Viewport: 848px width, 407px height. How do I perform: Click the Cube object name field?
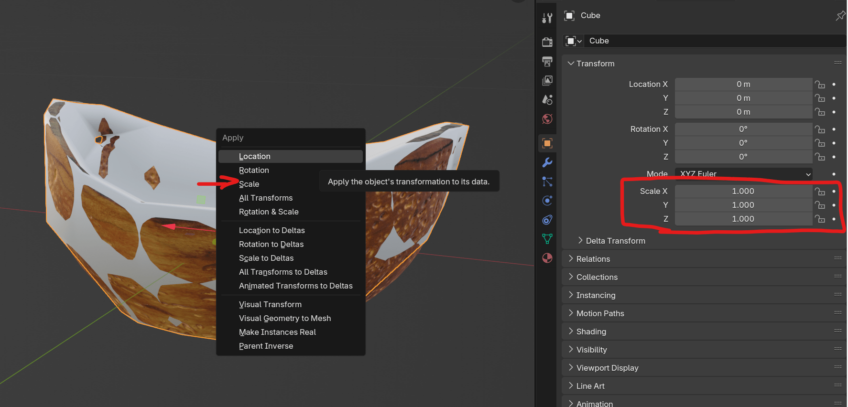click(x=715, y=41)
